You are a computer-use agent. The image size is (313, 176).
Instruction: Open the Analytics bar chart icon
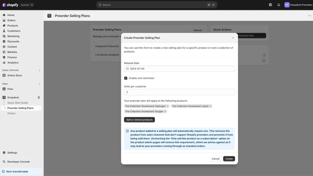(4, 63)
